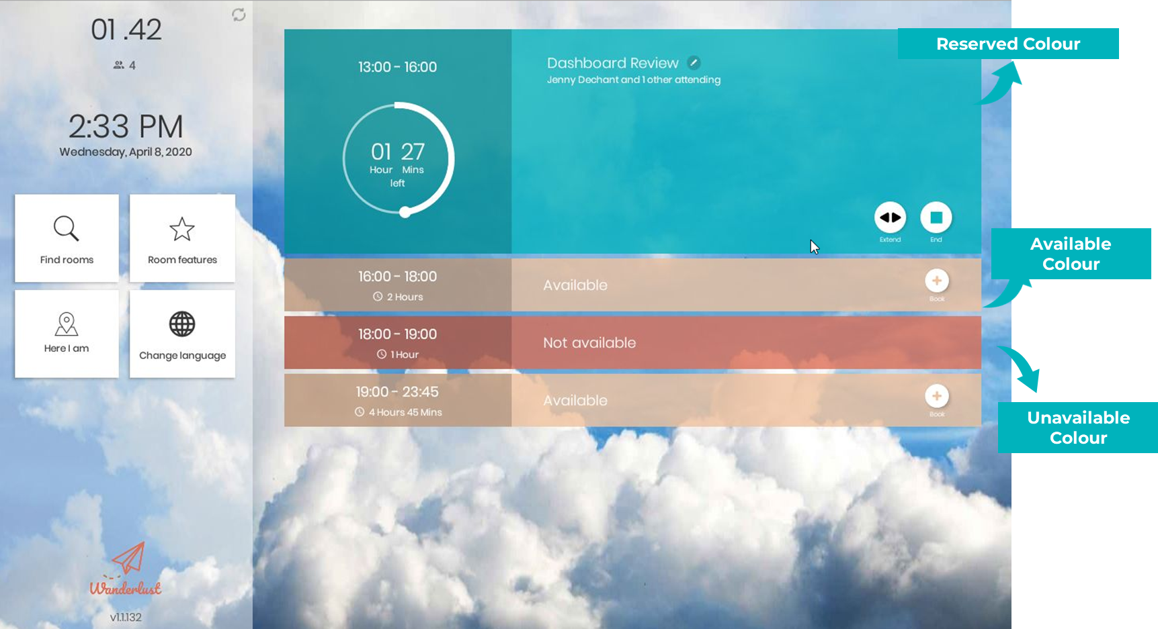This screenshot has height=629, width=1158.
Task: Select the Here I am tile
Action: click(x=67, y=334)
